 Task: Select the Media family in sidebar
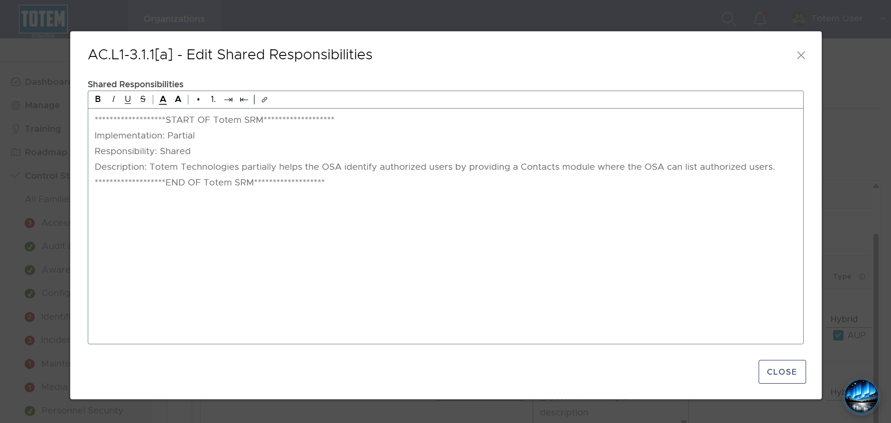point(46,387)
